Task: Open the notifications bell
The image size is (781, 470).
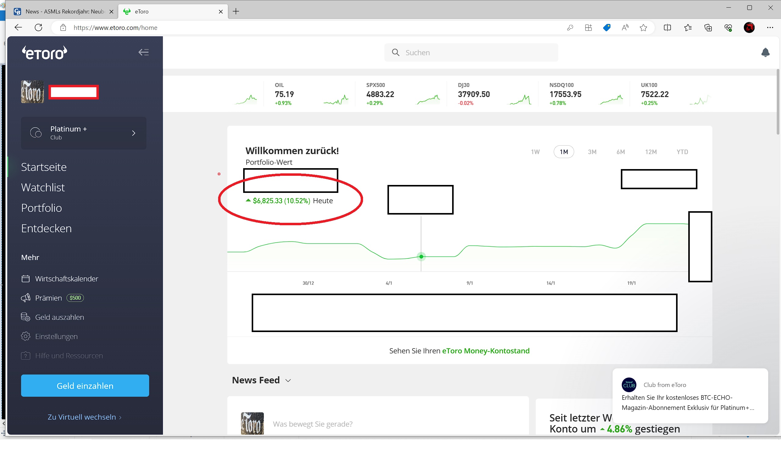Action: 765,52
